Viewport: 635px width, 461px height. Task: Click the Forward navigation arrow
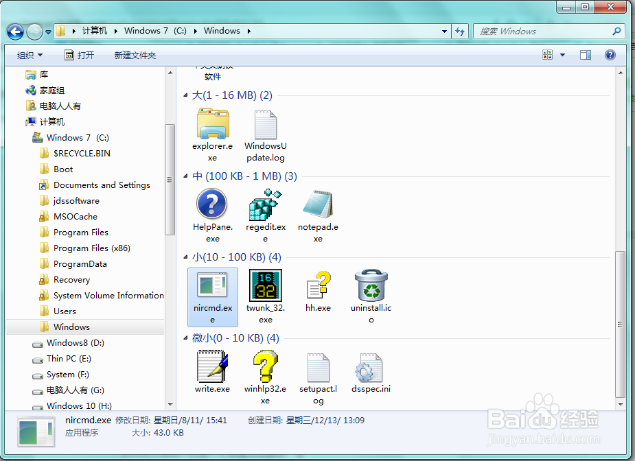click(x=34, y=32)
